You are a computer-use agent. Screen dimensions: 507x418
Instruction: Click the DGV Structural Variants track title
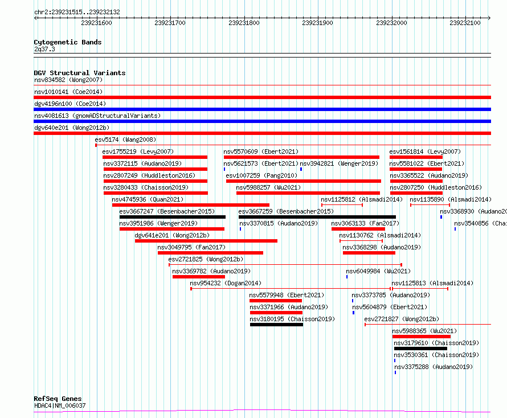[x=80, y=73]
